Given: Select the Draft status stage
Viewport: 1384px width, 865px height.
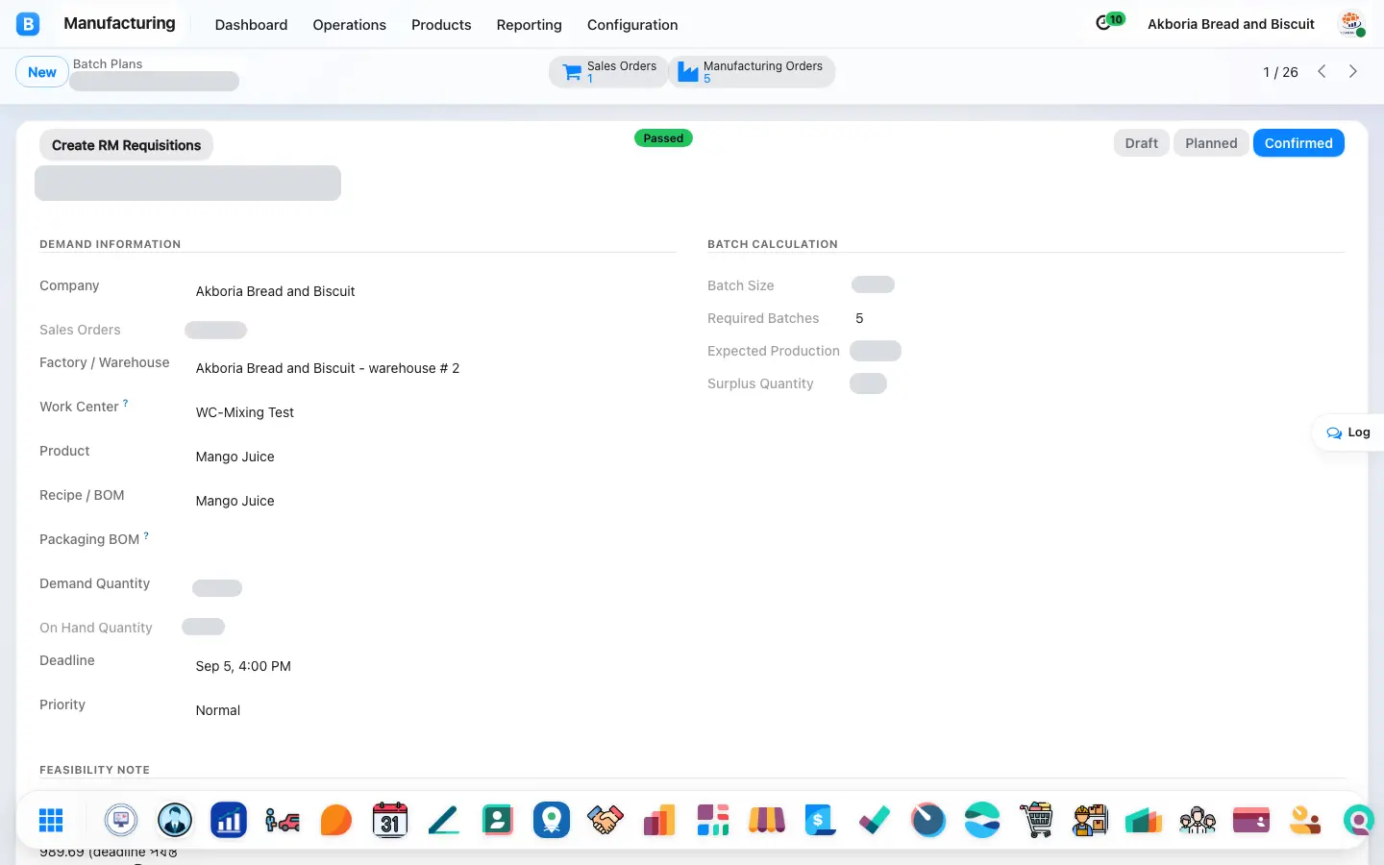Looking at the screenshot, I should pyautogui.click(x=1142, y=143).
